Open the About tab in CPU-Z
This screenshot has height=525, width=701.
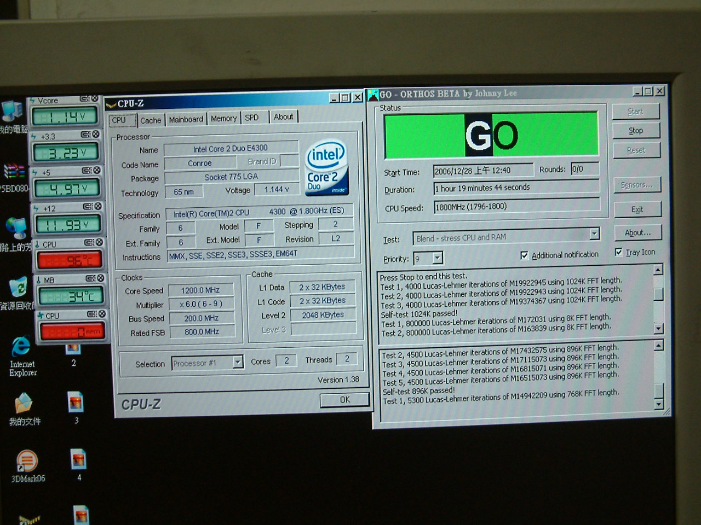click(x=284, y=116)
